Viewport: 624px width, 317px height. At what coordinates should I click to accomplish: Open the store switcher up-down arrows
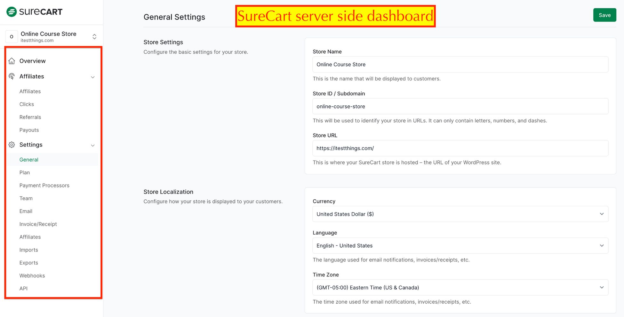coord(94,37)
